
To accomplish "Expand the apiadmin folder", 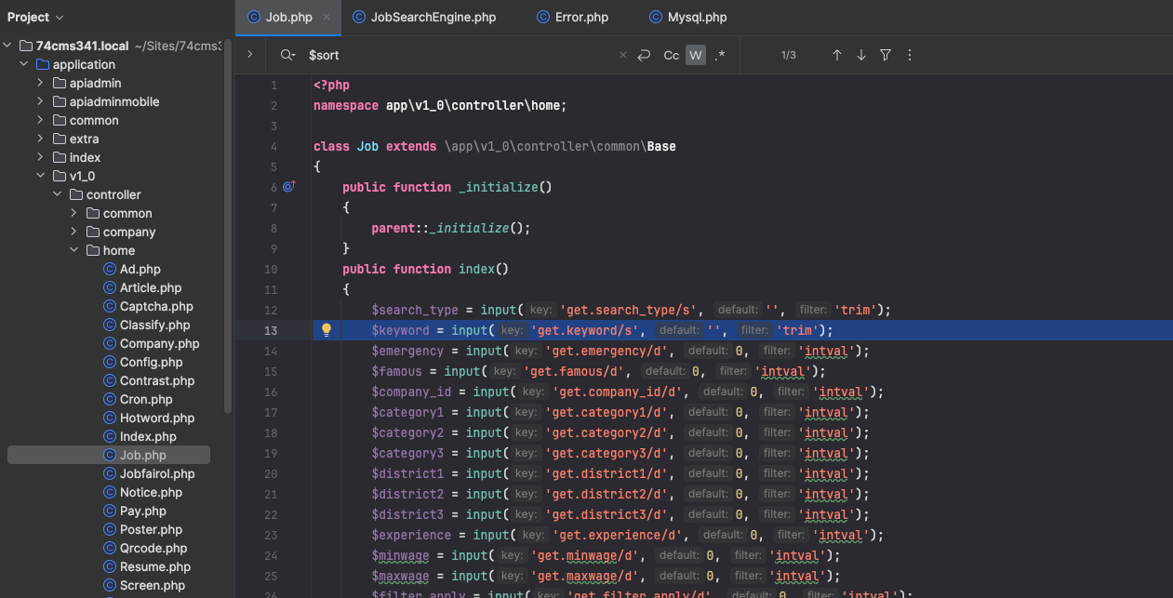I will pos(41,83).
